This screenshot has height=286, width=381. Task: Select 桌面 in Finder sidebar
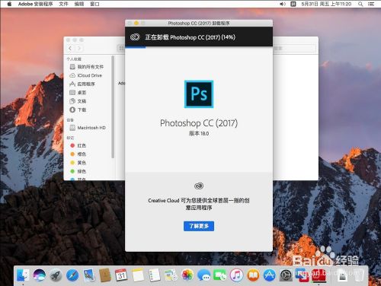[78, 93]
